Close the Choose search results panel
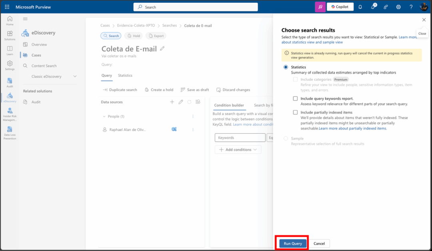This screenshot has width=432, height=251. pos(424,20)
